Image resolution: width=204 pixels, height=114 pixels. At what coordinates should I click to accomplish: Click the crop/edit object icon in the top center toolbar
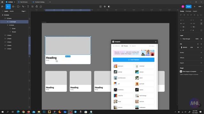[x=100, y=7]
